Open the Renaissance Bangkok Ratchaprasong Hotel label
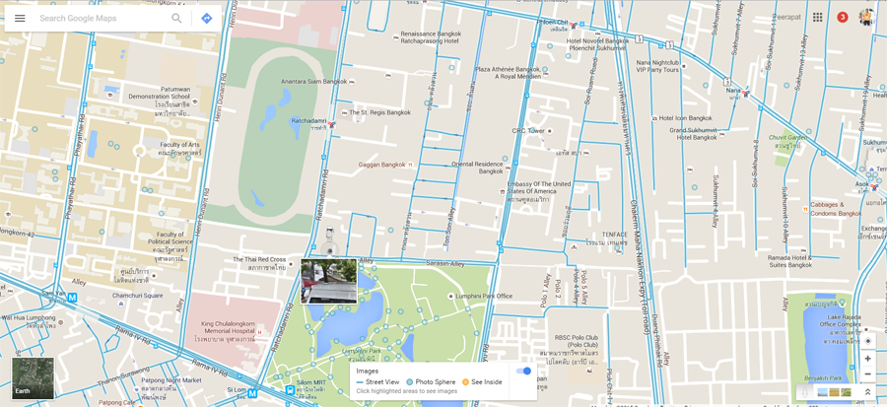The width and height of the screenshot is (887, 407). coord(431,37)
